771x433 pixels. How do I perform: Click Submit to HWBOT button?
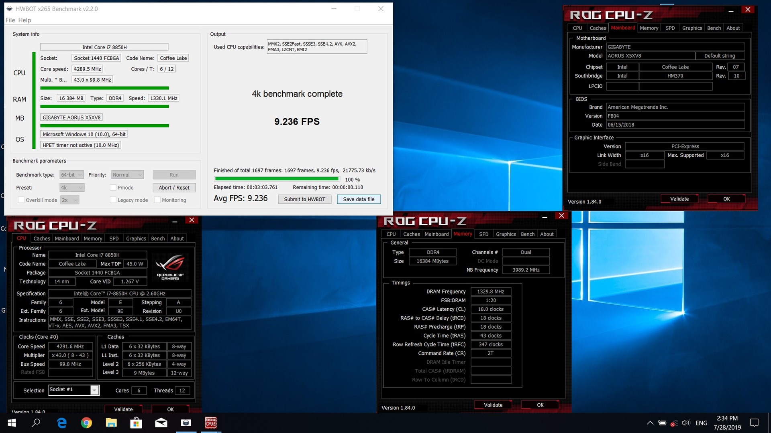(304, 199)
